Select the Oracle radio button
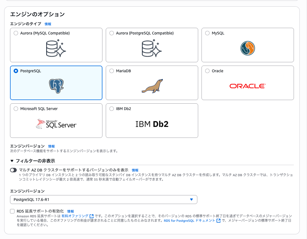Screen dimensions: 307x239 click(207, 71)
